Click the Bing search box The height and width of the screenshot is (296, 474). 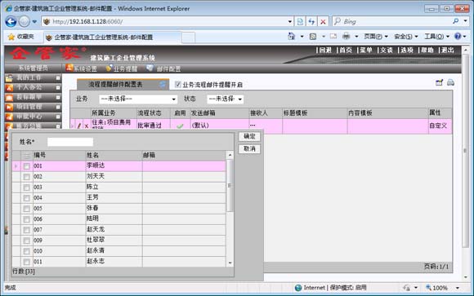(x=391, y=21)
